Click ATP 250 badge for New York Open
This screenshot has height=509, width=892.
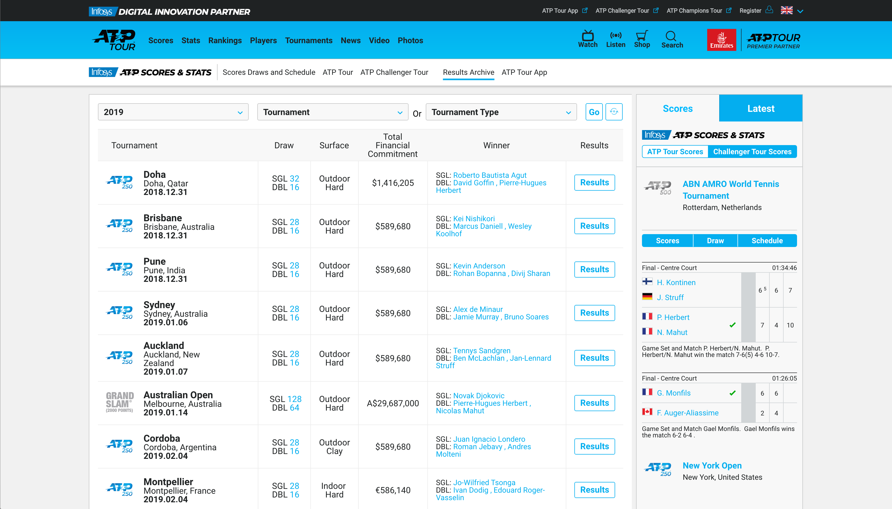(658, 469)
